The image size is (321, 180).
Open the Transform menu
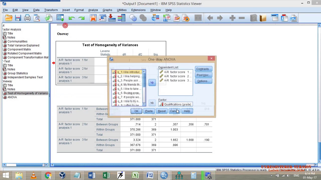click(51, 10)
